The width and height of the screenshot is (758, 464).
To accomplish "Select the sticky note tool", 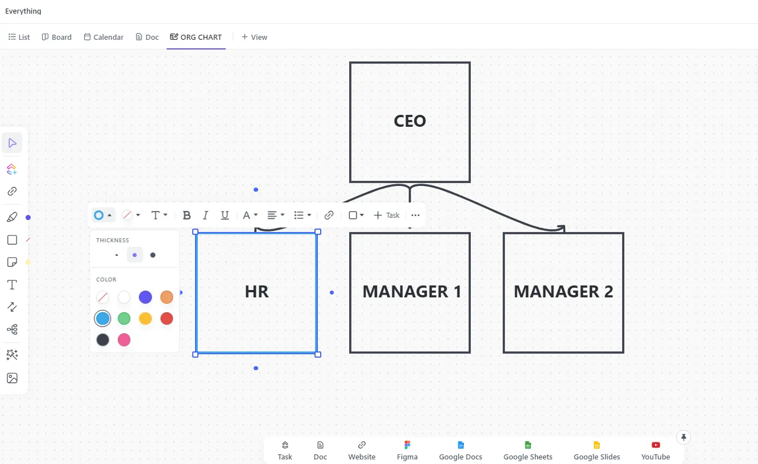I will [12, 262].
